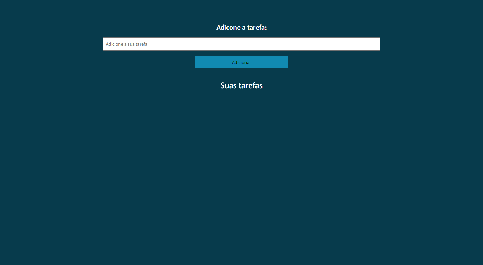Click the 'Adicione a sua tarefa' input field

241,44
